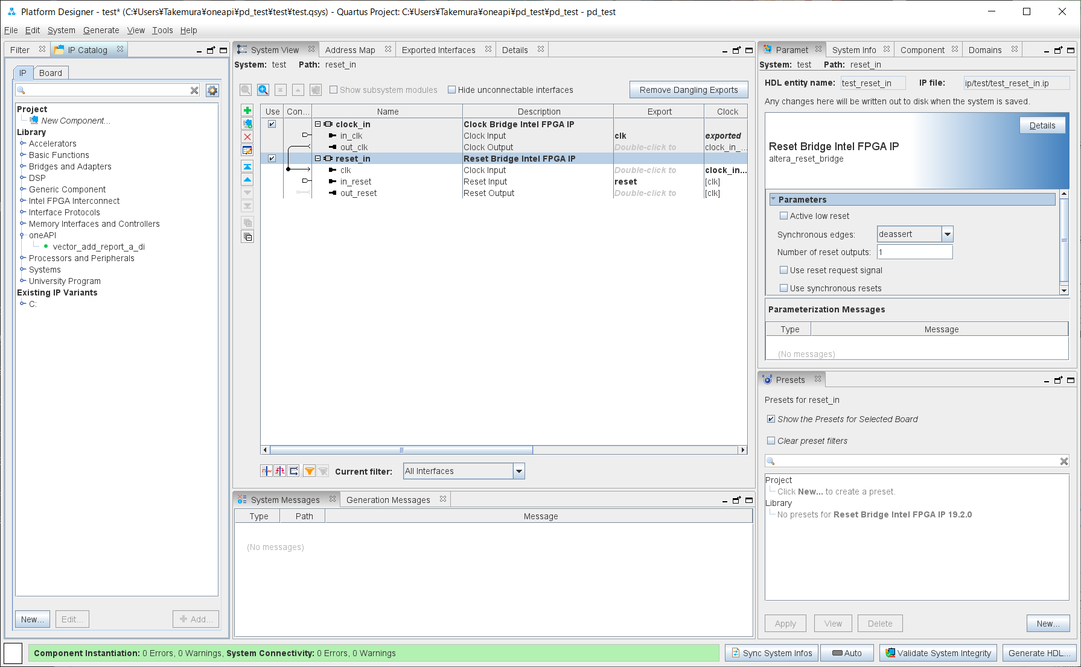The height and width of the screenshot is (667, 1081).
Task: Click the System View horizontal scrollbar thumb
Action: click(401, 450)
